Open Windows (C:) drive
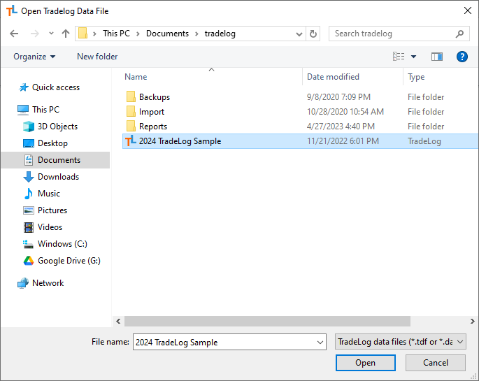This screenshot has height=381, width=479. coord(62,244)
